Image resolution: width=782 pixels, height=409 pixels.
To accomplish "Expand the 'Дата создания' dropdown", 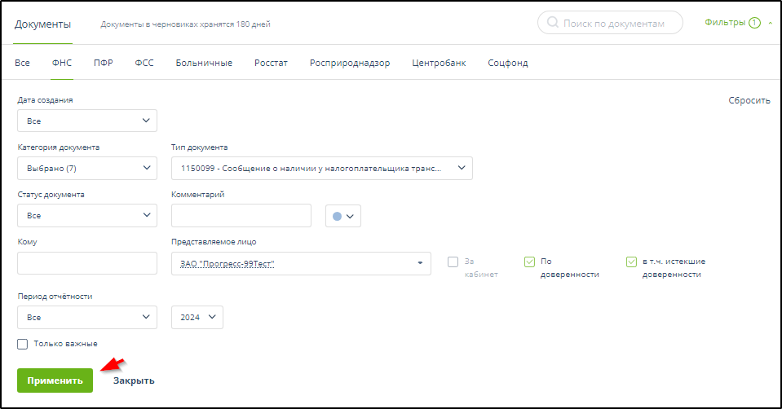I will point(86,121).
